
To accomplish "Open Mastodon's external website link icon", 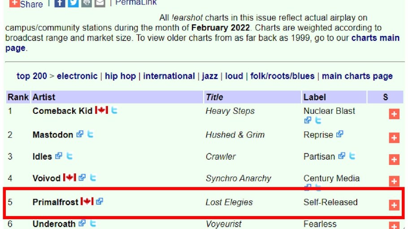I will [80, 134].
